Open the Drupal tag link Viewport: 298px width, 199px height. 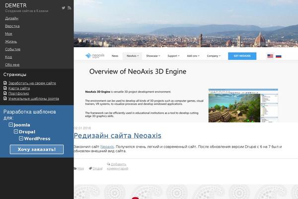[97, 168]
